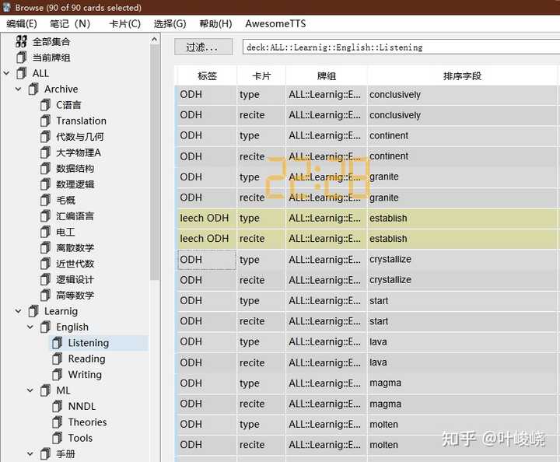Viewport: 560px width, 462px height.
Task: Select the ML deck label
Action: click(x=63, y=390)
